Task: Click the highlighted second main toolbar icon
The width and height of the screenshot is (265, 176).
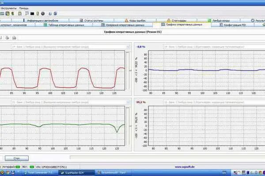Action: 8,14
